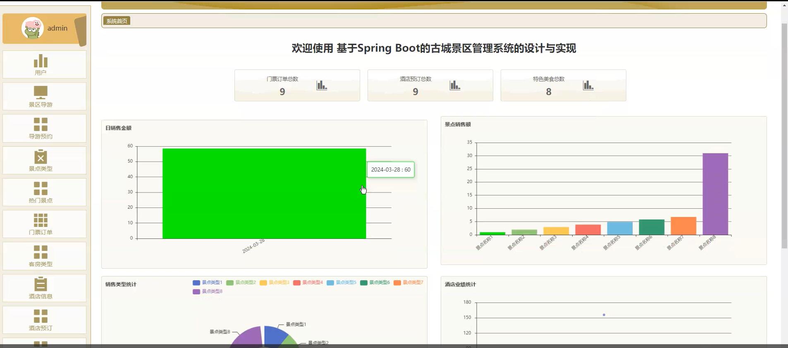Click the 销售类型统计 chart title
The height and width of the screenshot is (348, 788).
coord(121,284)
